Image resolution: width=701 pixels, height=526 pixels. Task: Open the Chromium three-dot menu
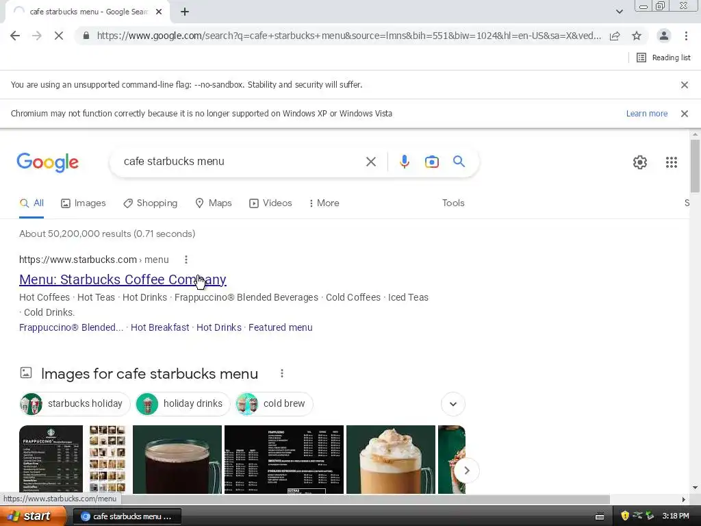coord(686,36)
